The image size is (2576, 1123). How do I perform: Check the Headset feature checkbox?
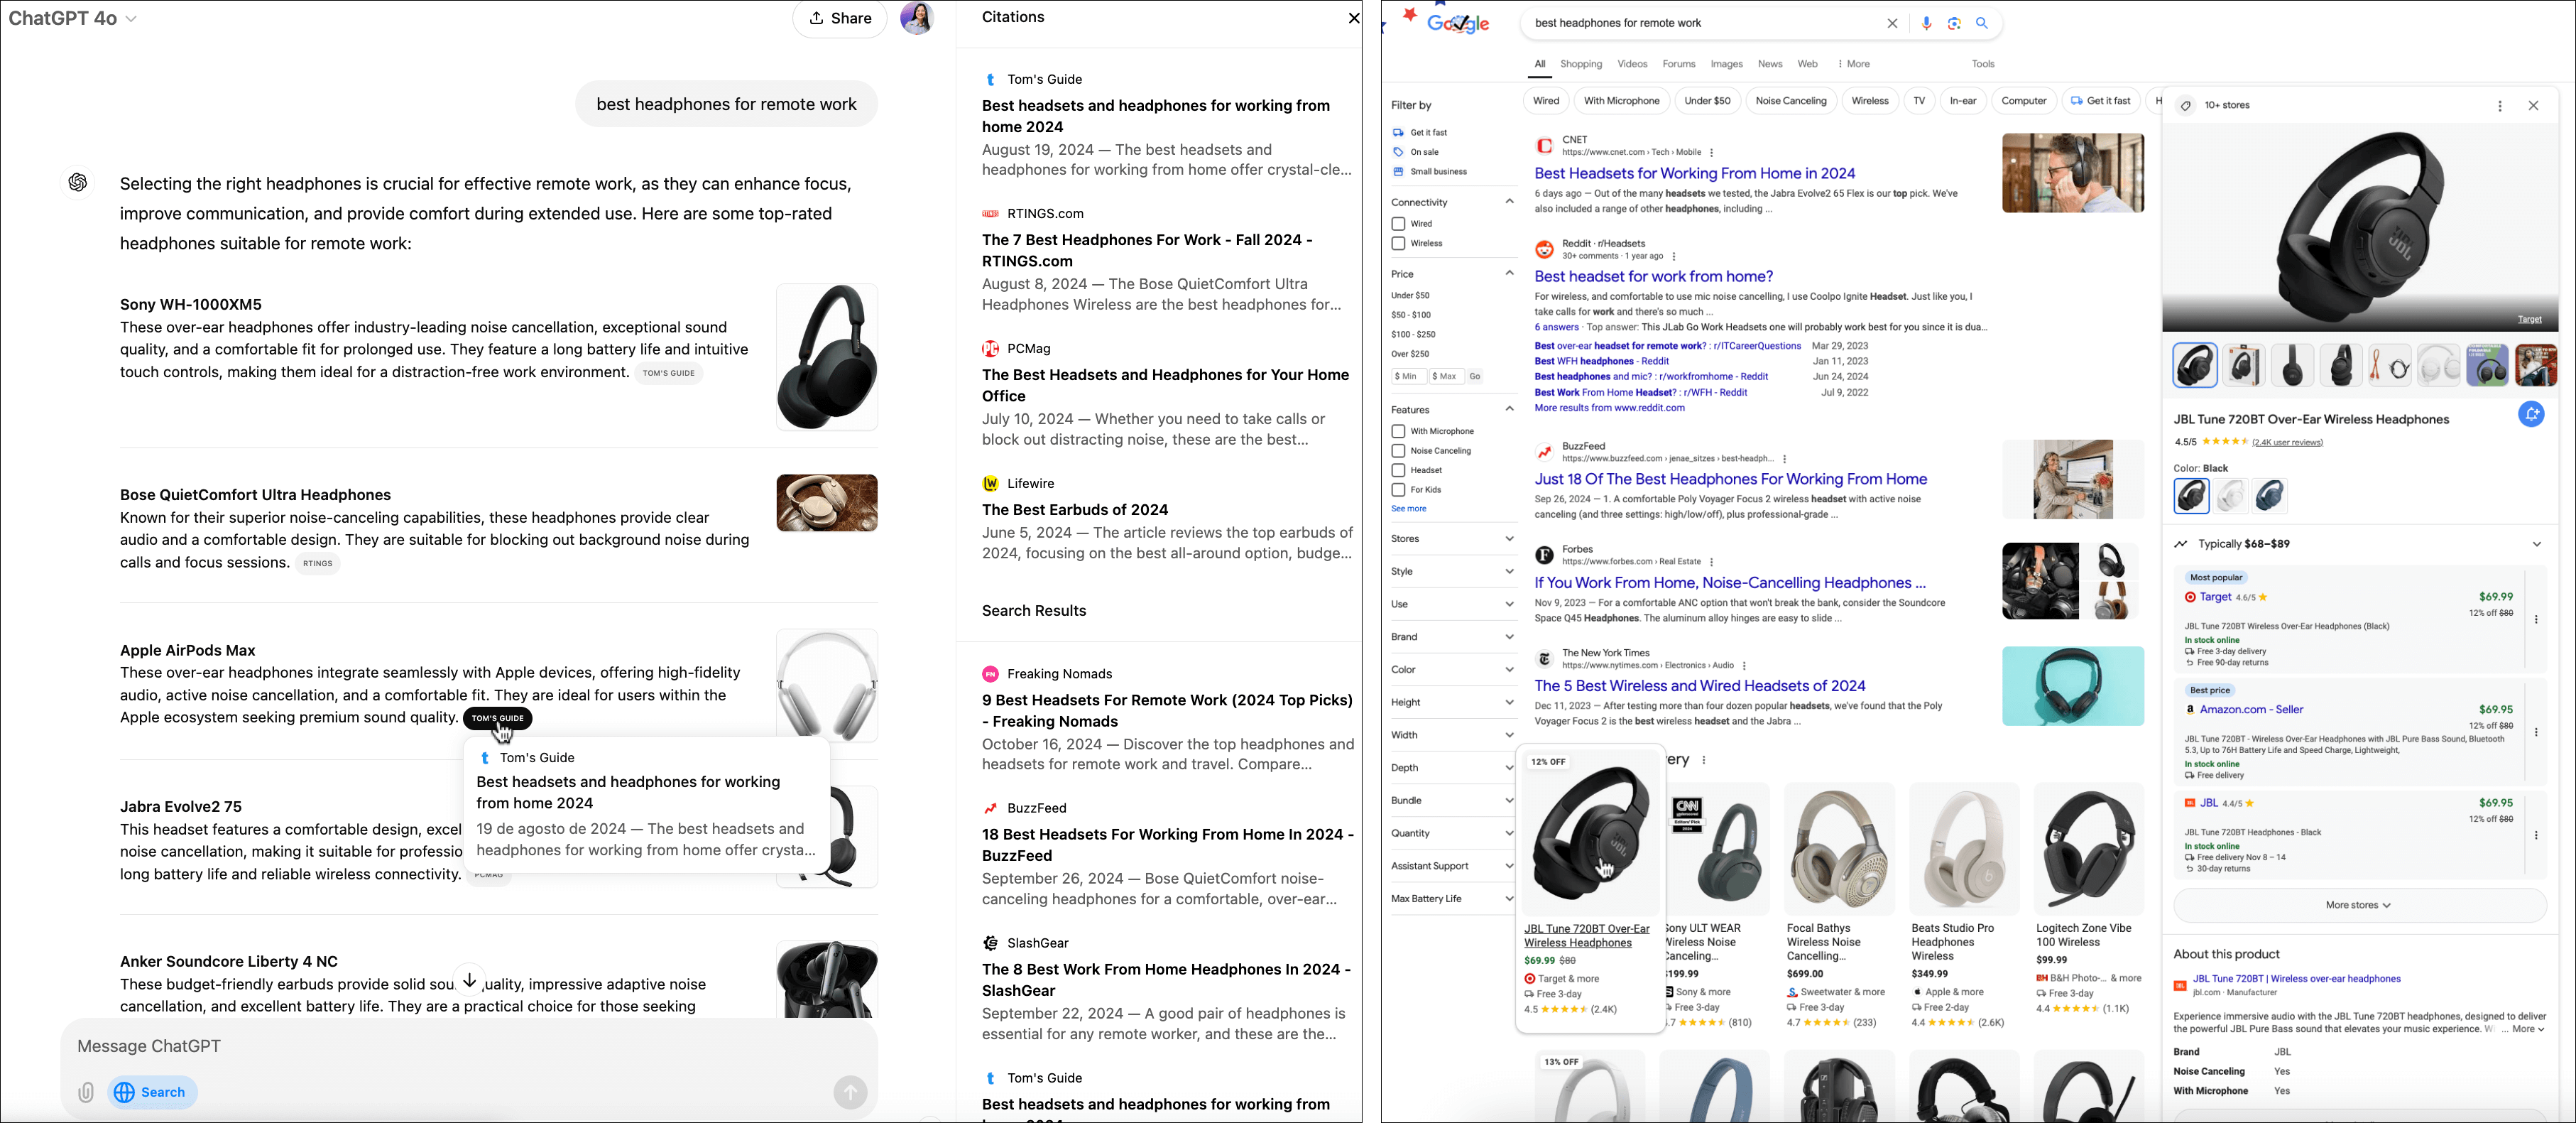[1398, 470]
